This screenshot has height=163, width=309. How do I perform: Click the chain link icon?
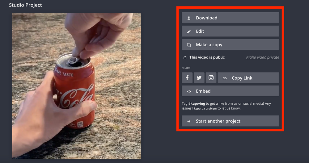click(x=225, y=78)
